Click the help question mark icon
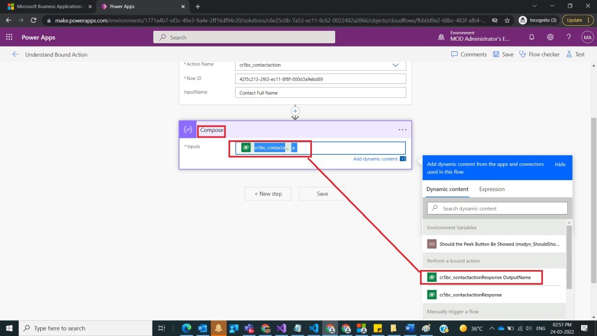The width and height of the screenshot is (597, 336). coord(568,37)
